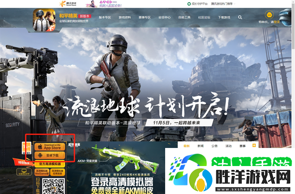295x194 pixels.
Task: Click the Download on the App Store button
Action: pos(50,147)
